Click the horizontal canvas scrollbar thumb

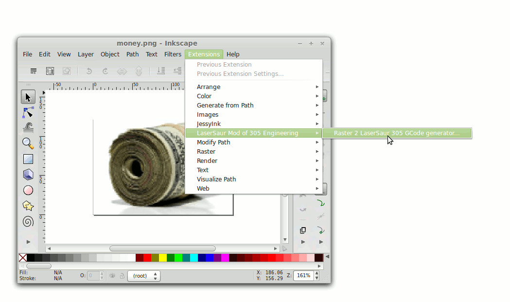coord(163,249)
